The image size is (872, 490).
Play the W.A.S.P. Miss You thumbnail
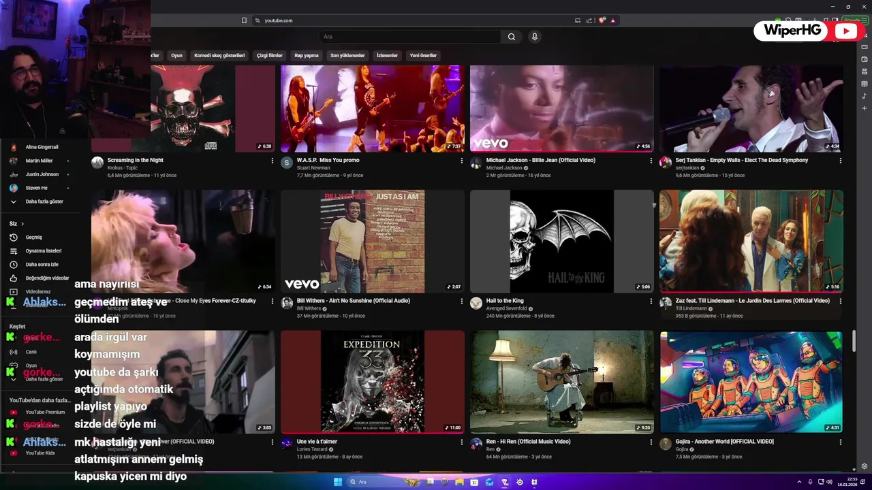(x=373, y=109)
